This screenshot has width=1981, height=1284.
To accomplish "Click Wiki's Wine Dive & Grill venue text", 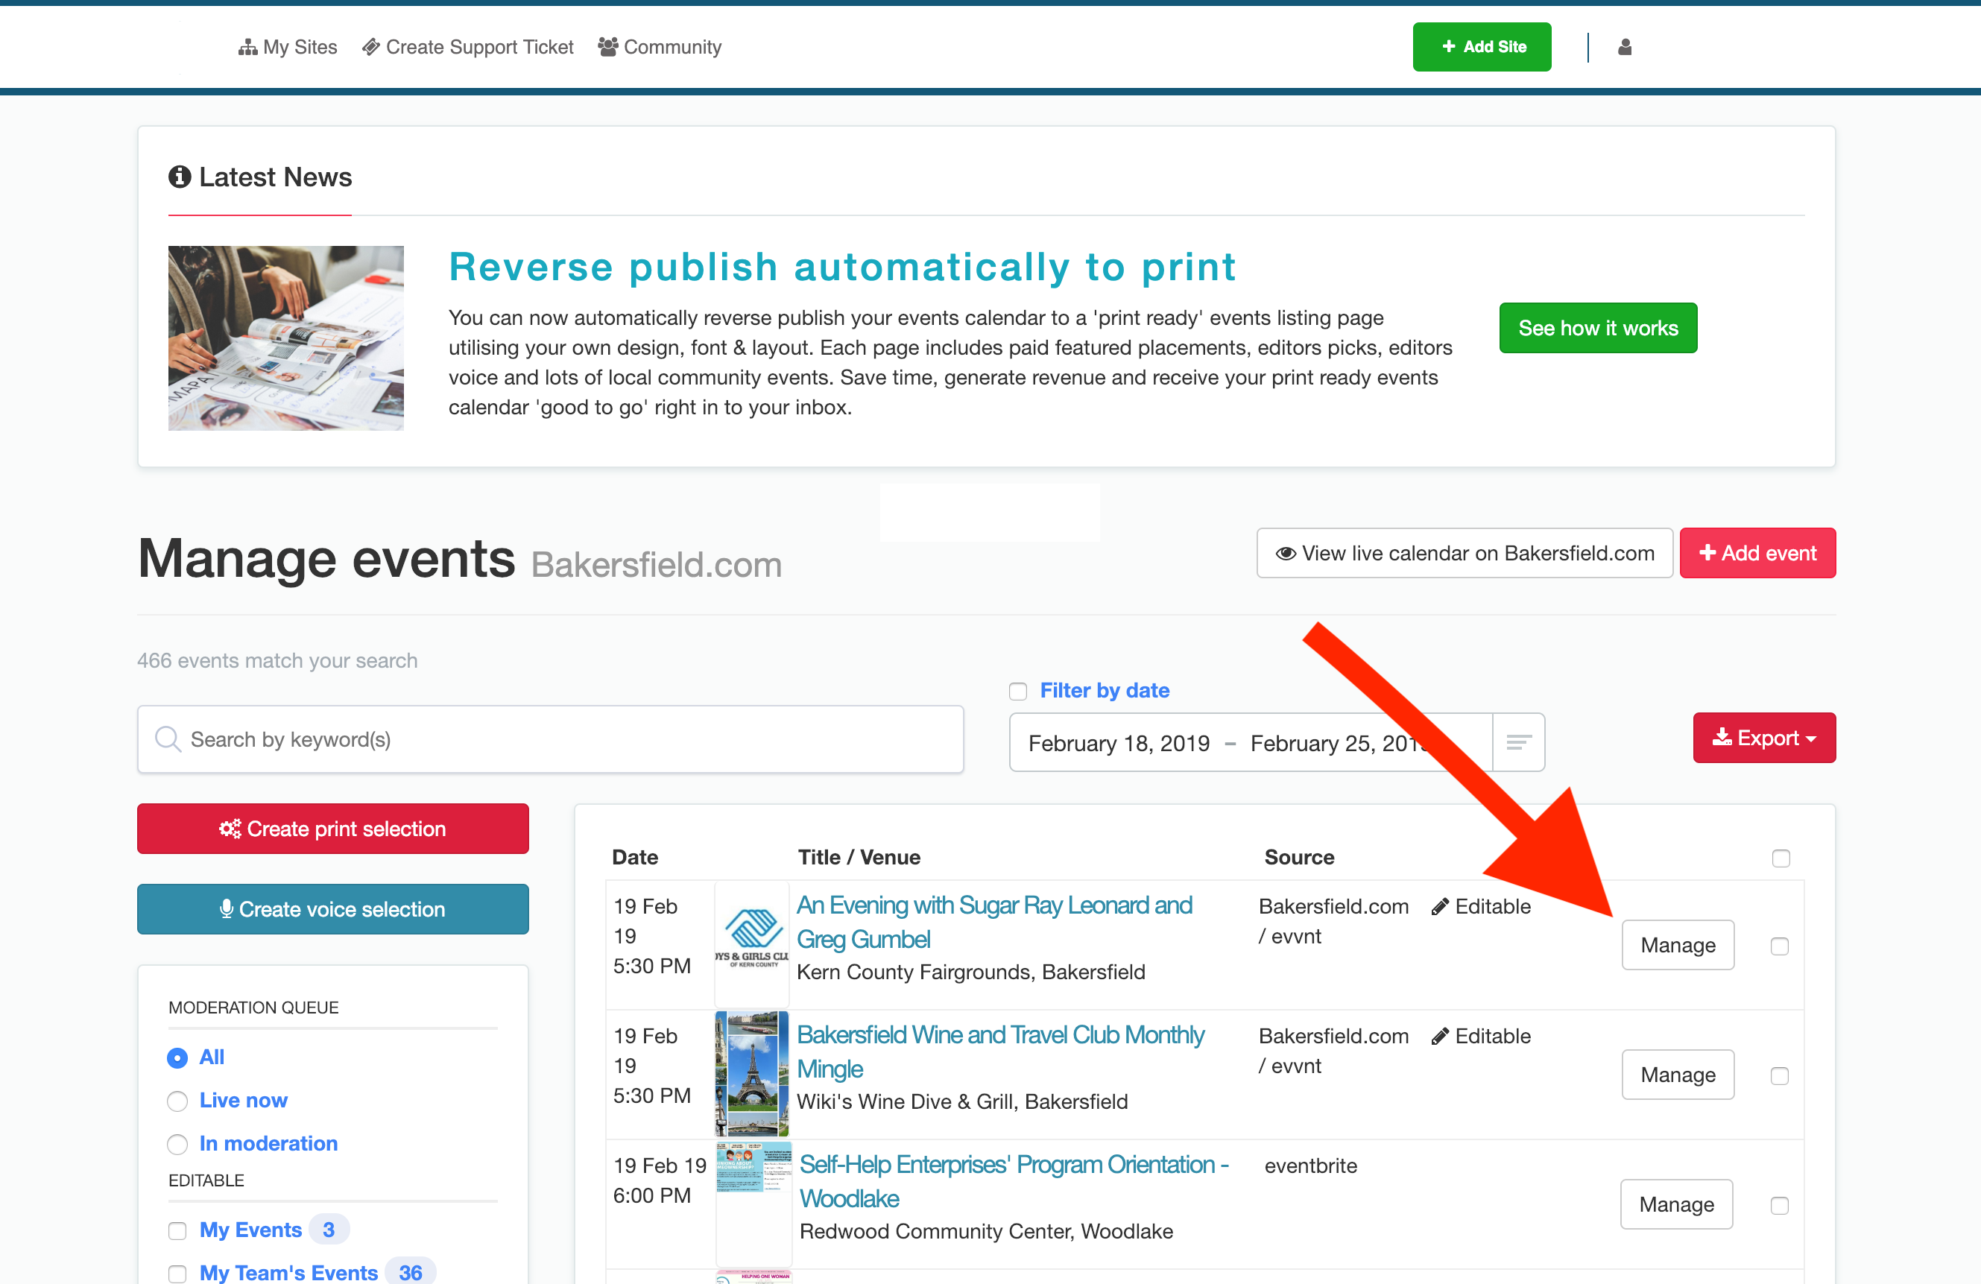I will point(962,1101).
